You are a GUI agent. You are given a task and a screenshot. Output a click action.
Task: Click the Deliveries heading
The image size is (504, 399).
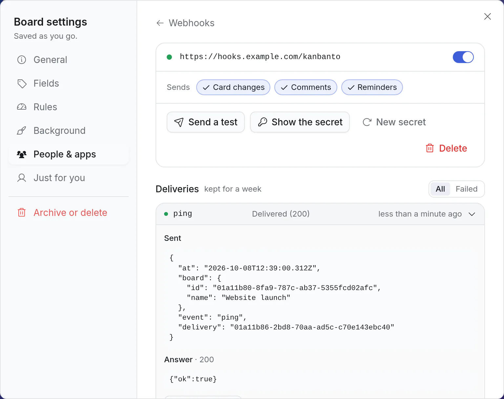pos(177,189)
